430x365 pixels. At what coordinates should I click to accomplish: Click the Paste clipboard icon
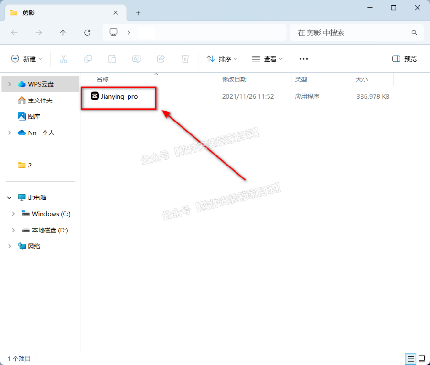coord(112,59)
